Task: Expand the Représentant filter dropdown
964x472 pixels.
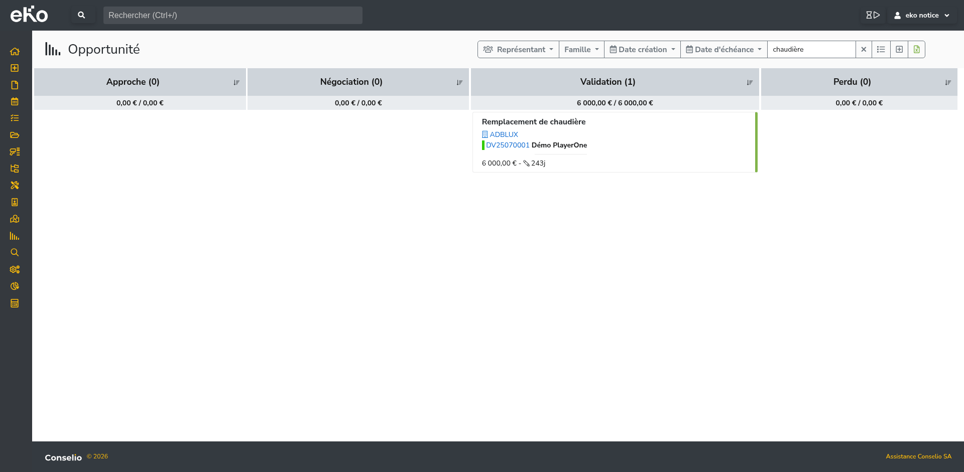Action: click(x=518, y=49)
